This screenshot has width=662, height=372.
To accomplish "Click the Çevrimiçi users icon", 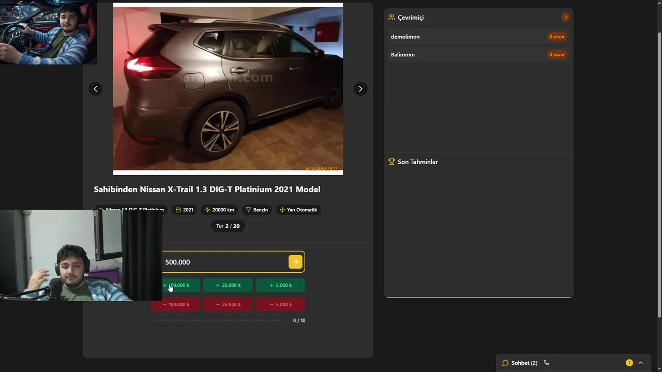I will tap(392, 17).
